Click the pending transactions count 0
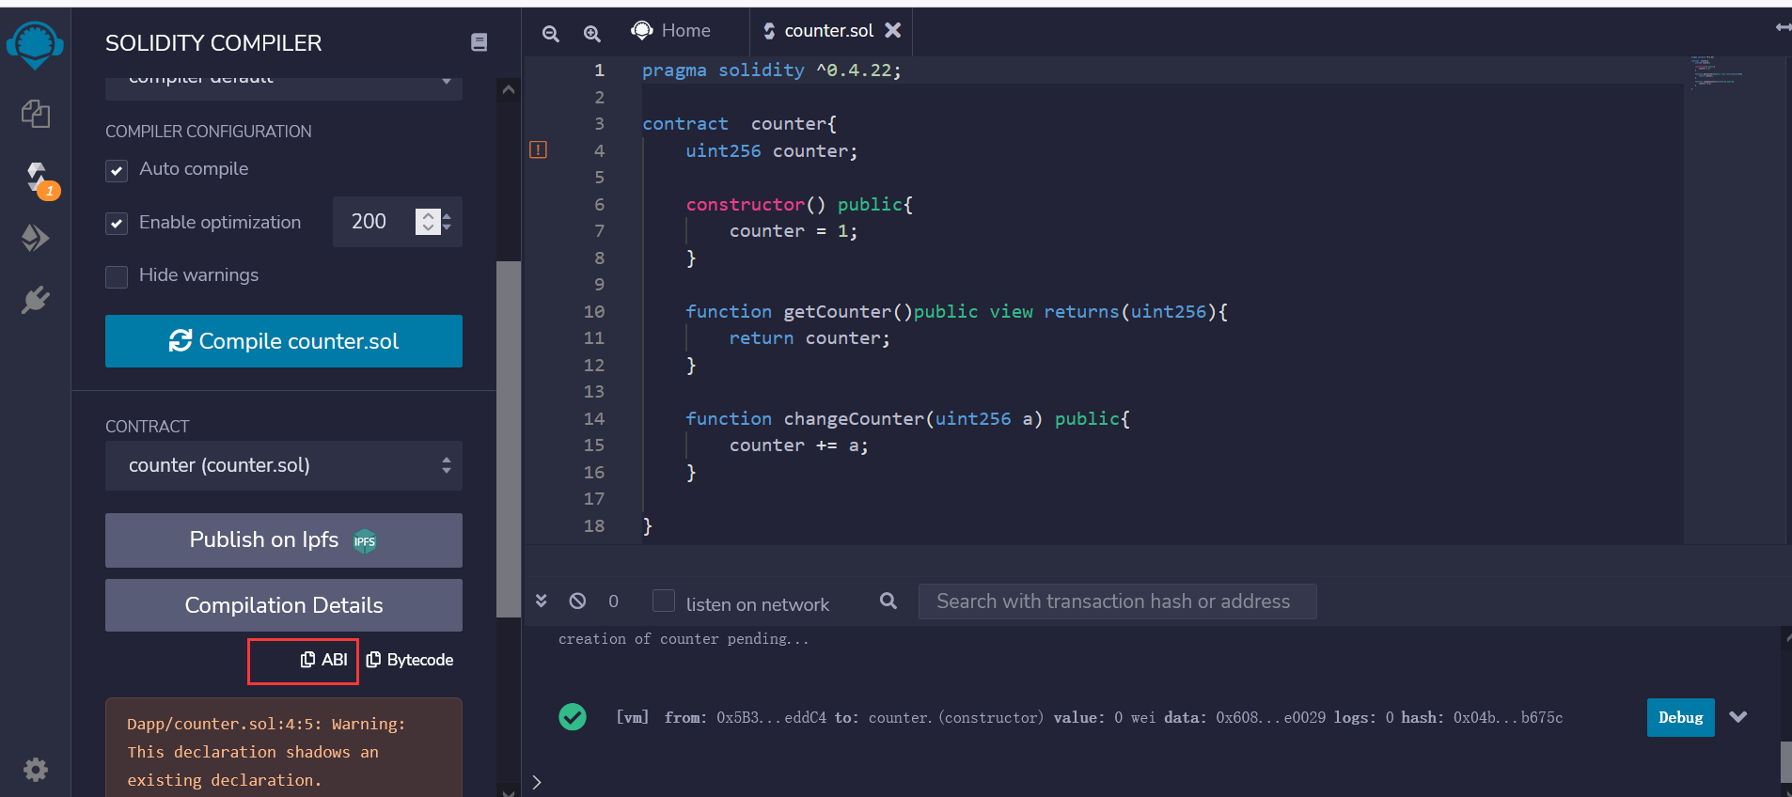 pyautogui.click(x=614, y=602)
